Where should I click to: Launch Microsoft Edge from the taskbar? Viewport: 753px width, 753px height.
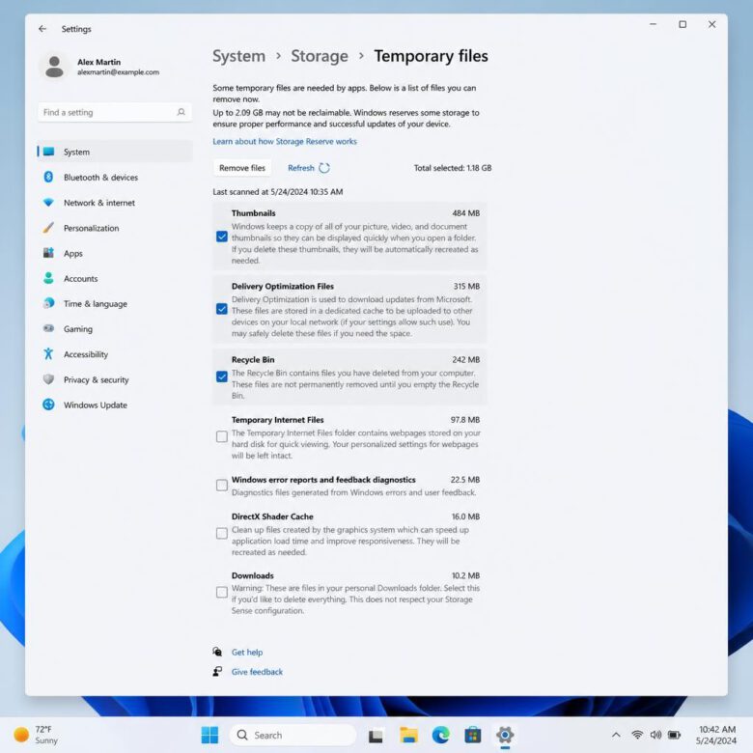tap(441, 735)
